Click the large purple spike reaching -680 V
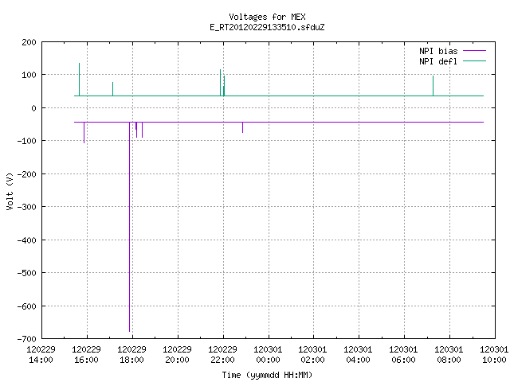The image size is (510, 382). pos(129,227)
